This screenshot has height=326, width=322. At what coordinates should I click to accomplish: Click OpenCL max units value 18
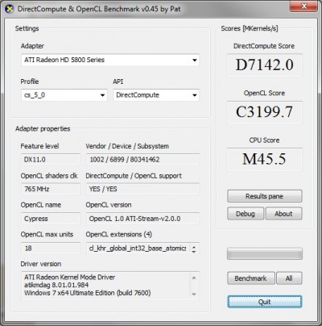click(x=51, y=248)
